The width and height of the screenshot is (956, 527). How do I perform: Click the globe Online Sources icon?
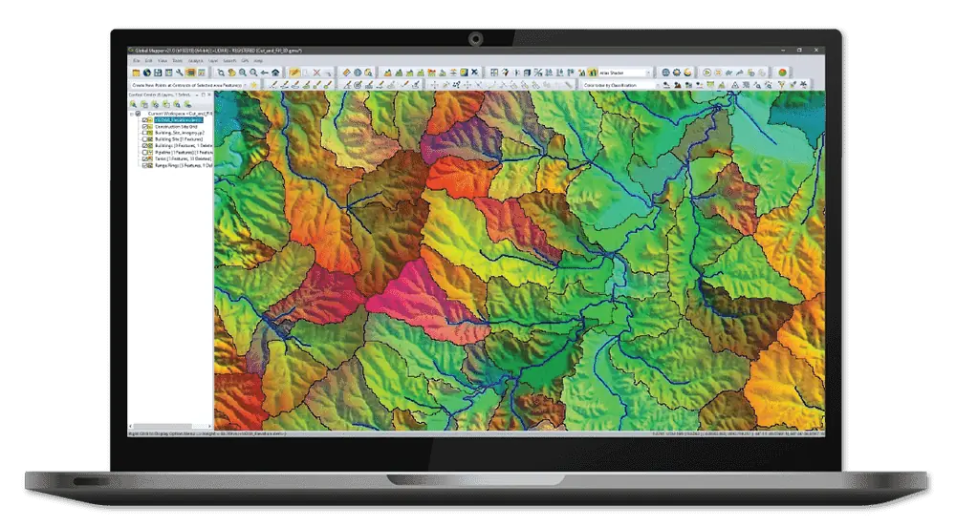147,73
